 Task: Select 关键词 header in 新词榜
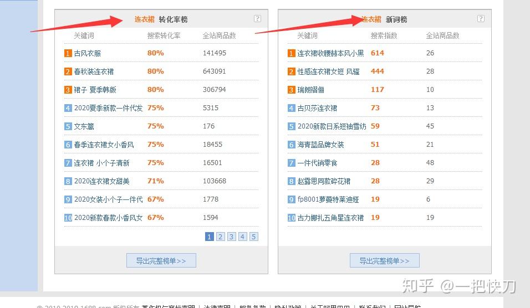coord(307,35)
